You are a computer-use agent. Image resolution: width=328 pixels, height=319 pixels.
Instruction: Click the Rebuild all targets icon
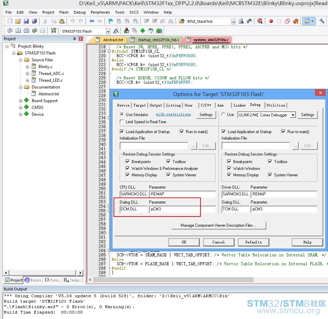pos(26,31)
